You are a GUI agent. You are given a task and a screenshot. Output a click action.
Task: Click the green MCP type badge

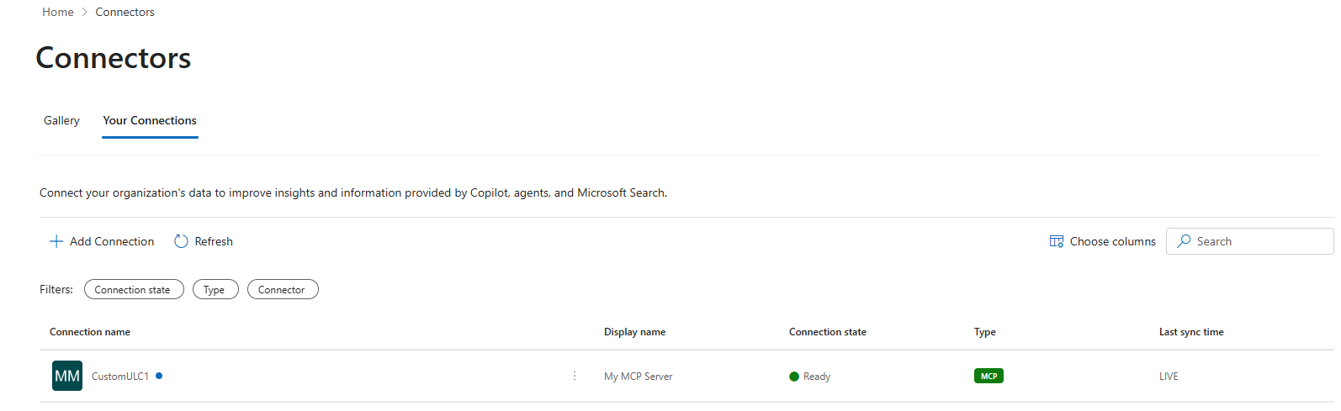coord(989,376)
